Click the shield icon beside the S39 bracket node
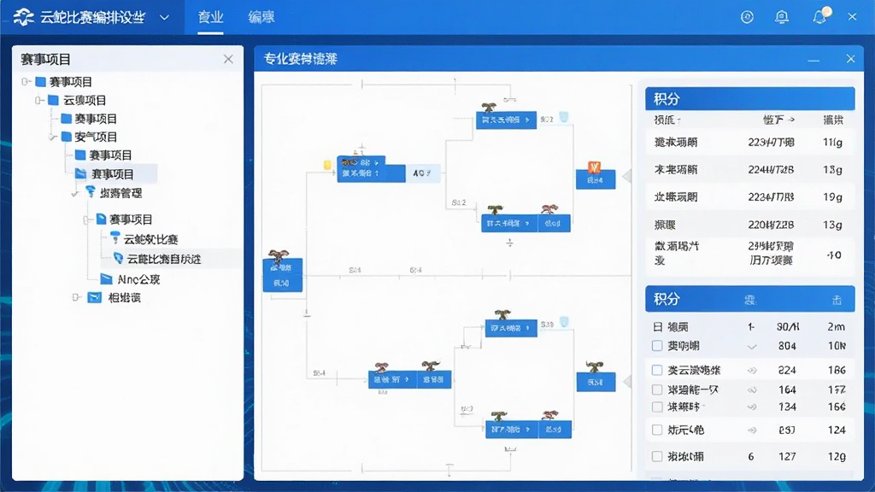875x492 pixels. 564,322
